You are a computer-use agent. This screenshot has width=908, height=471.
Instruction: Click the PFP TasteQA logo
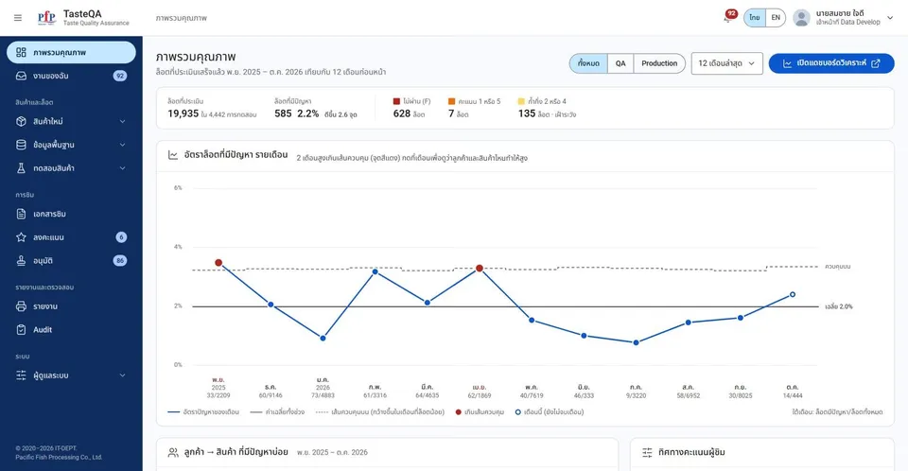(46, 17)
